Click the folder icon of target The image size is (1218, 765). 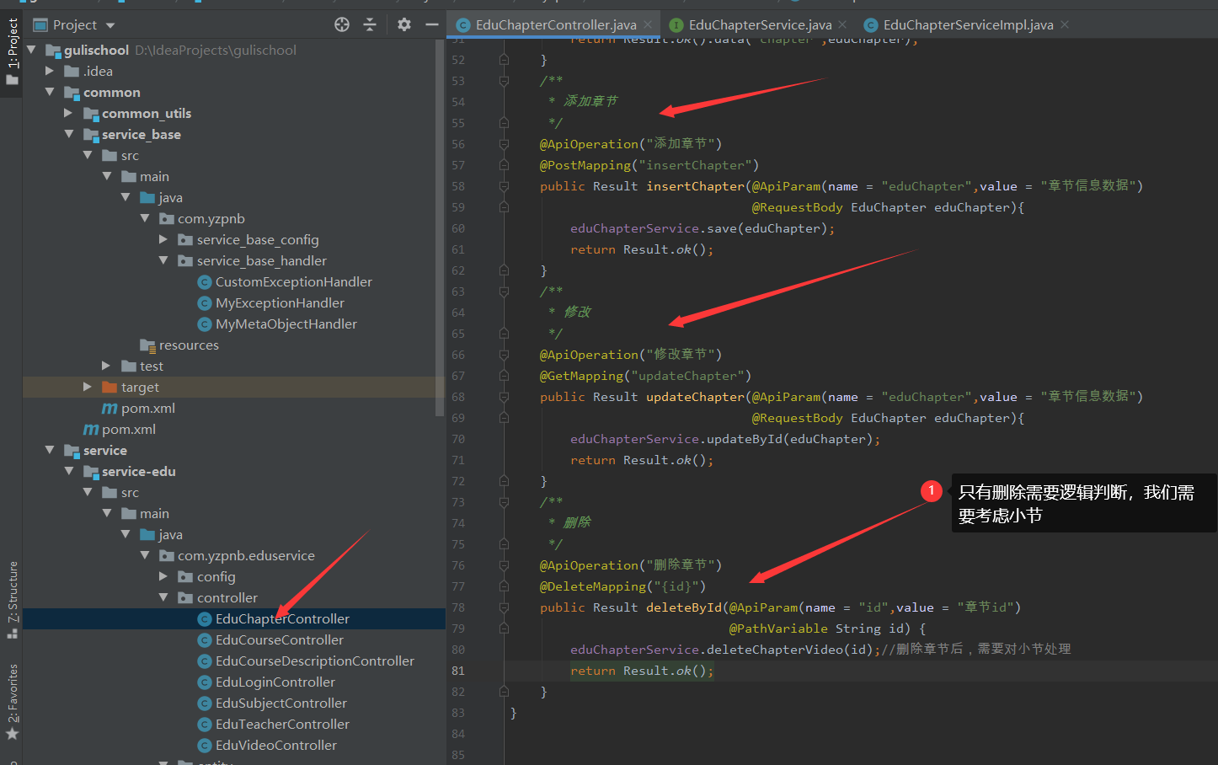pyautogui.click(x=110, y=387)
